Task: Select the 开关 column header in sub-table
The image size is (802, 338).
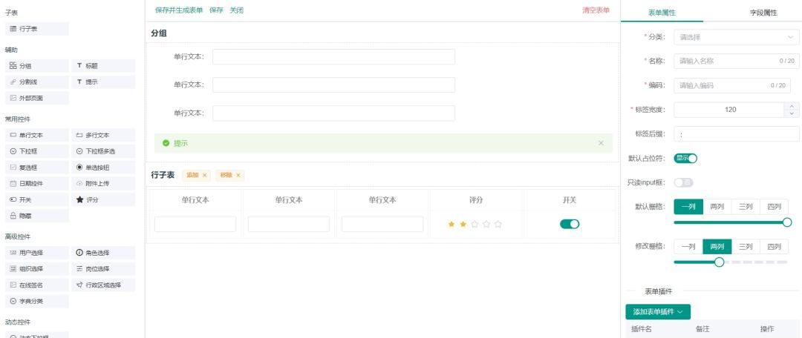Action: click(x=570, y=200)
